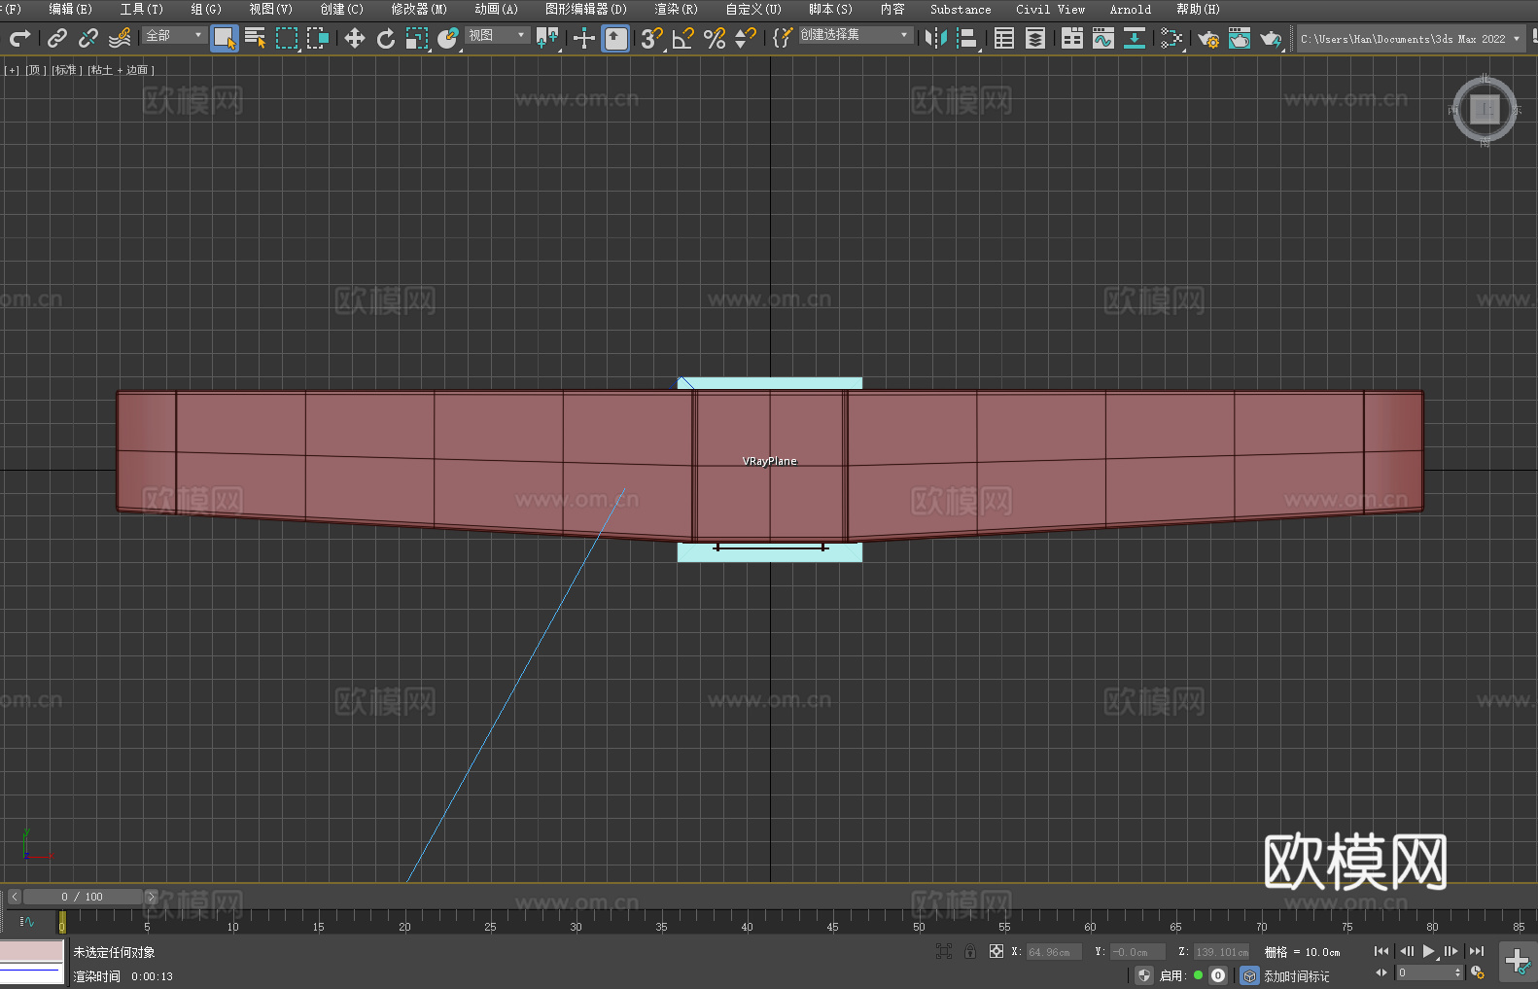Toggle Window/Crossing selection mode

click(x=318, y=38)
